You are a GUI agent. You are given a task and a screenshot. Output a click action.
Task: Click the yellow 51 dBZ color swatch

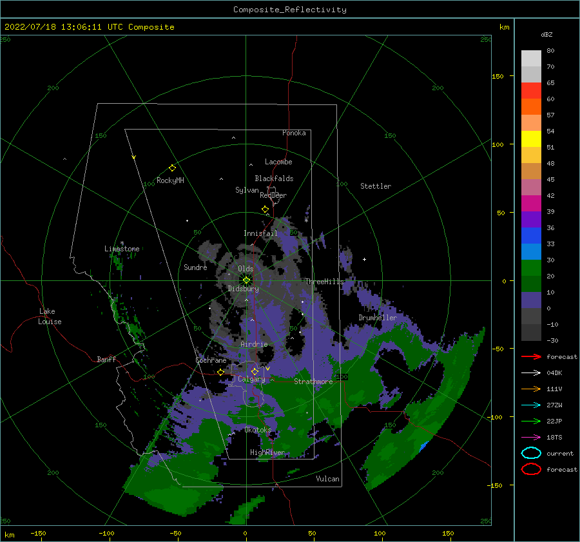(531, 139)
